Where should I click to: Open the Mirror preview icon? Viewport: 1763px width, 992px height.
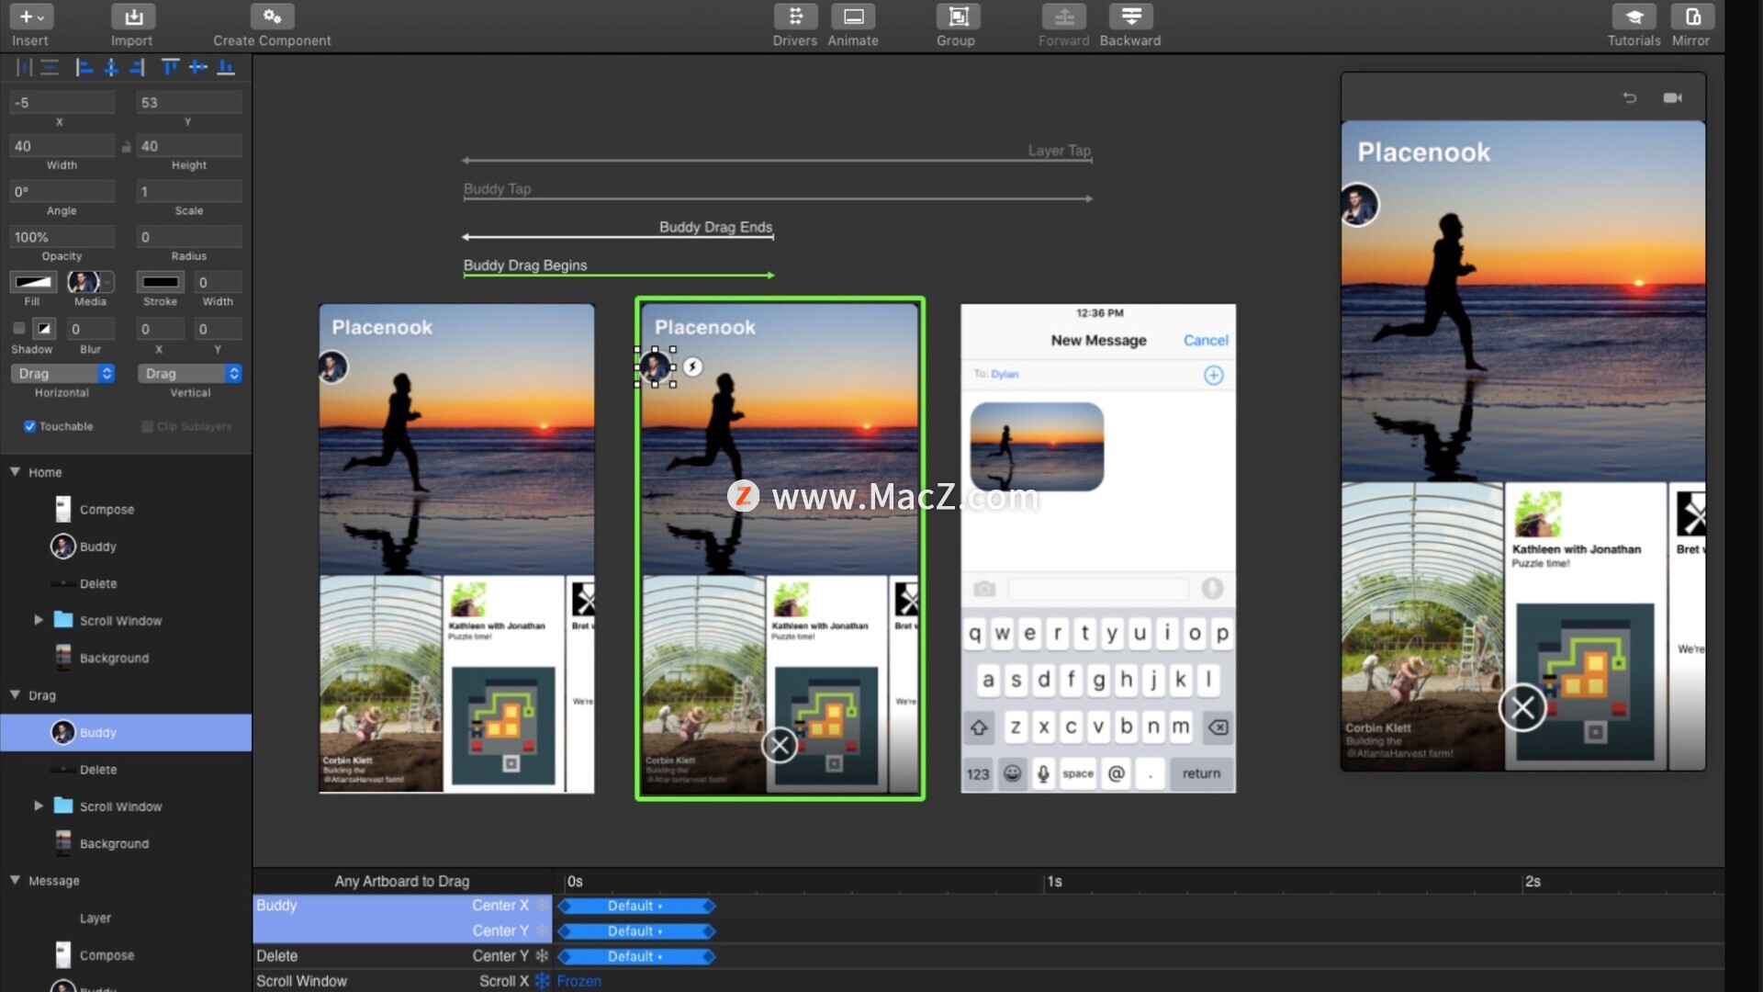1691,17
